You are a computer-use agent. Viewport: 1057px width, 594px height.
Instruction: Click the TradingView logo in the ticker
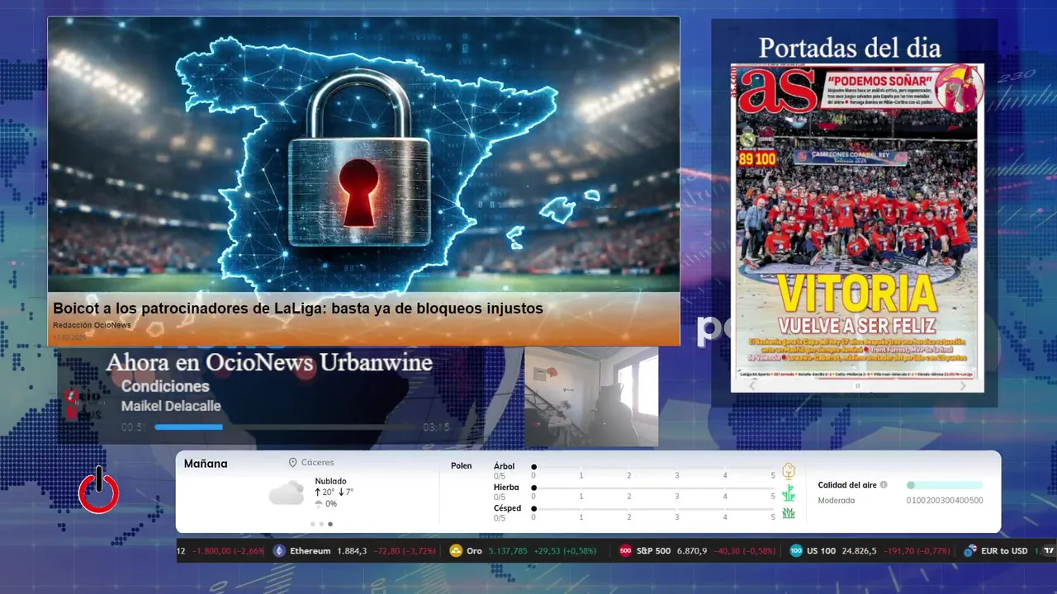point(1050,551)
